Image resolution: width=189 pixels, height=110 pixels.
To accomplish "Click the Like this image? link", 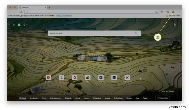I will coord(168,91).
